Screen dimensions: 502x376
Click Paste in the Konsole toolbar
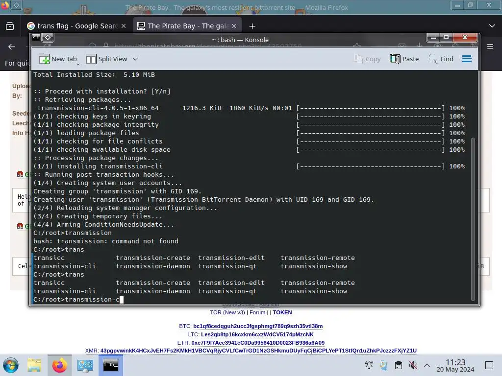coord(404,59)
